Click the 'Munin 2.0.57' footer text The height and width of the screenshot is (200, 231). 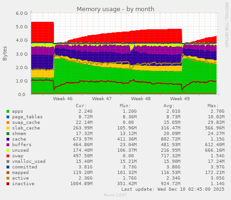pos(115,195)
